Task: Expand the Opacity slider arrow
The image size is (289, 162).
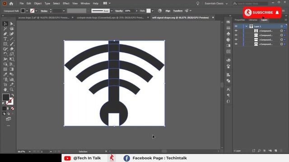Action: point(136,11)
